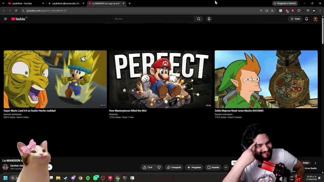The width and height of the screenshot is (324, 182).
Task: Switch to the LaloBeRoth TikTok tab
Action: tap(66, 3)
